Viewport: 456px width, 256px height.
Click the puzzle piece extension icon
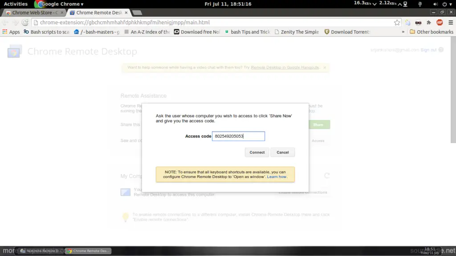pos(429,22)
